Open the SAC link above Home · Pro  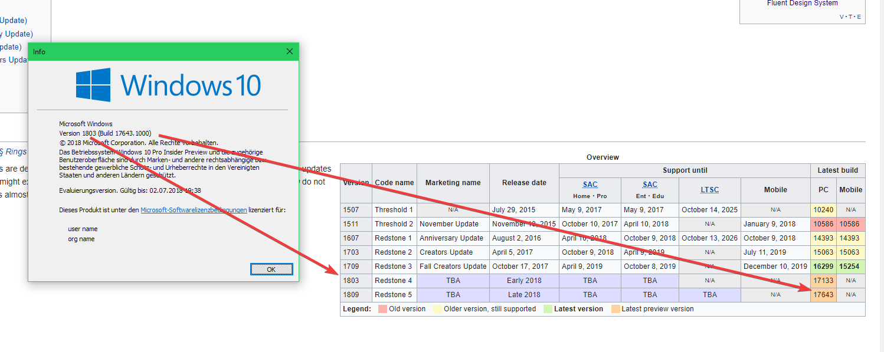[590, 185]
